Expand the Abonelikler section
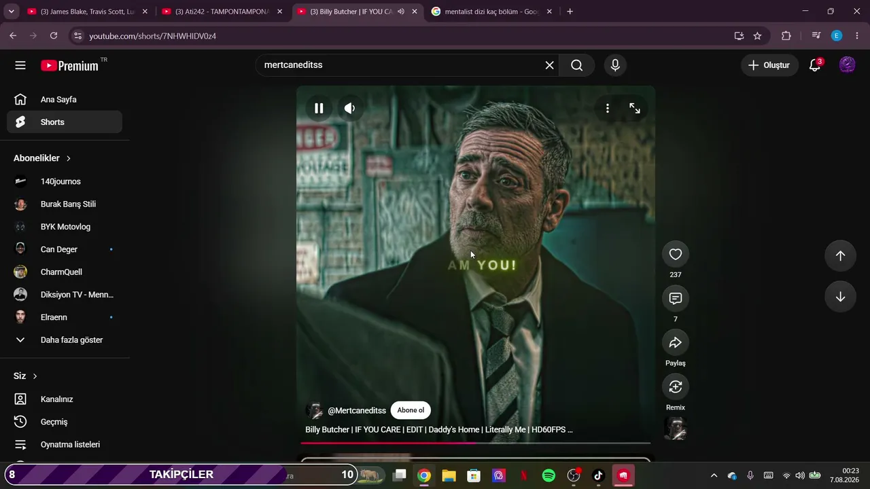 coord(42,158)
